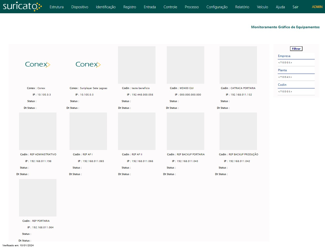Click the 'REP BACKUP PRODUÇÃO' Codin name

coord(243,154)
